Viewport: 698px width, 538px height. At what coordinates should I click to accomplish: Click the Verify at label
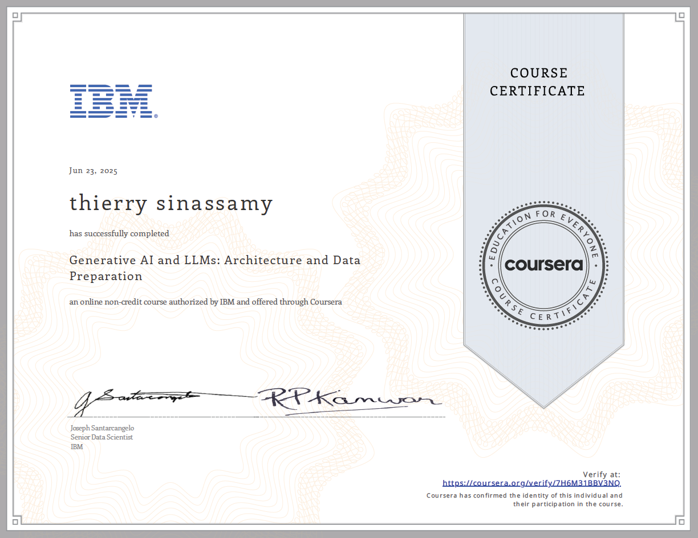pos(602,474)
